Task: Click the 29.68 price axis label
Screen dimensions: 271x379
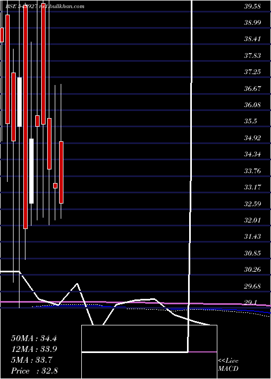Action: click(x=253, y=286)
